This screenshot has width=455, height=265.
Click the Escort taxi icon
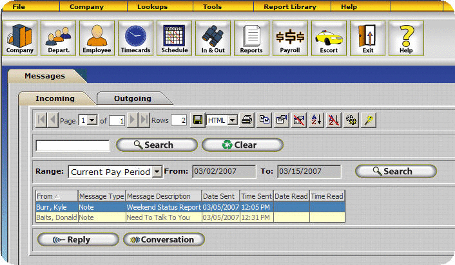click(x=329, y=37)
